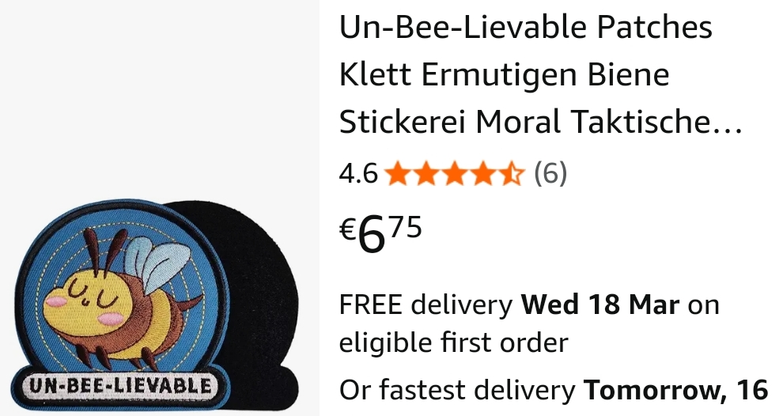
Task: Click the cents portion 75 of the price
Action: (405, 227)
